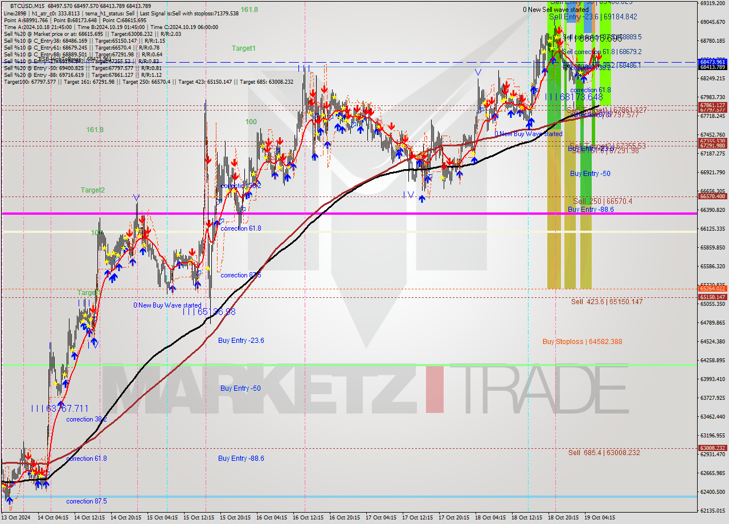729x524 pixels.
Task: Click the green 'Target2' label
Action: point(92,190)
